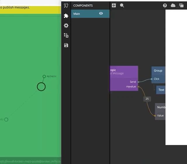The width and height of the screenshot is (187, 164).
Task: Open the search magnifier in toolbar
Action: 122,6
